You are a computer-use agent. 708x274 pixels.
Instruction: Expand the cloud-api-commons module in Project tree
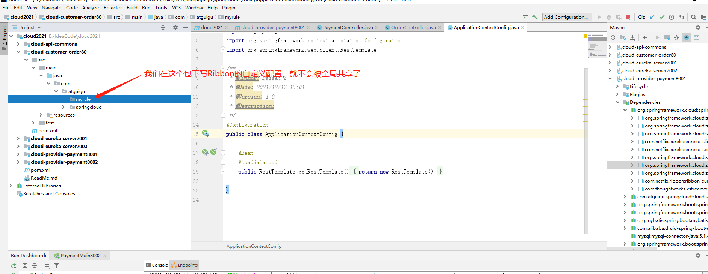(x=18, y=44)
